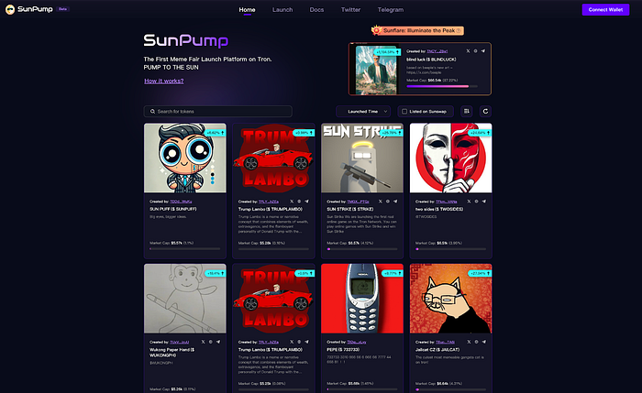Image resolution: width=642 pixels, height=393 pixels.
Task: Open the two sides mask image
Action: coord(451,158)
